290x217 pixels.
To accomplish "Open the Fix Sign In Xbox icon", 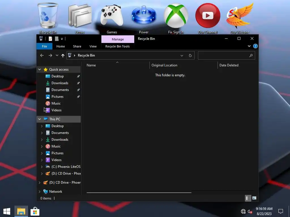I will (x=176, y=18).
